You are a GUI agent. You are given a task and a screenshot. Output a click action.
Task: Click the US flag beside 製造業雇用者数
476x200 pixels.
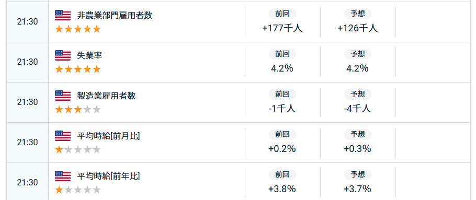(63, 96)
